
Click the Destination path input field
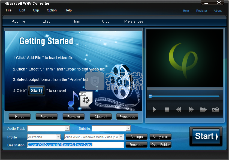[x=75, y=145]
